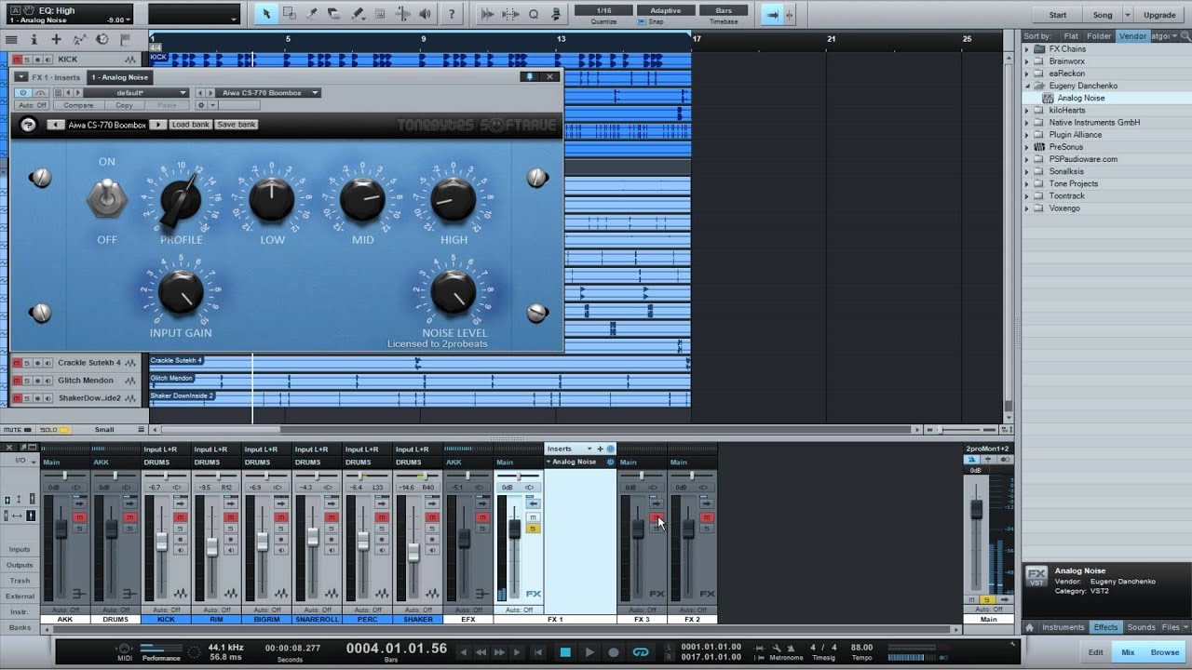Toggle plugin power bypass button
Viewport: 1192px width, 670px height.
22,93
